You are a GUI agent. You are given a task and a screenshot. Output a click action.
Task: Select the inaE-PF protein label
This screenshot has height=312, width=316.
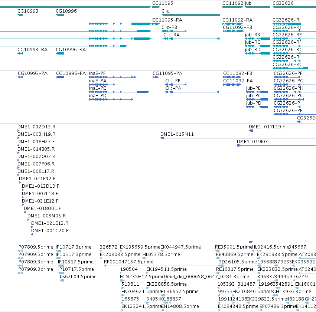point(97,73)
